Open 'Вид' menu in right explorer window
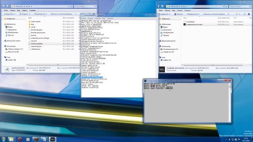The image size is (253, 142). [x=174, y=11]
